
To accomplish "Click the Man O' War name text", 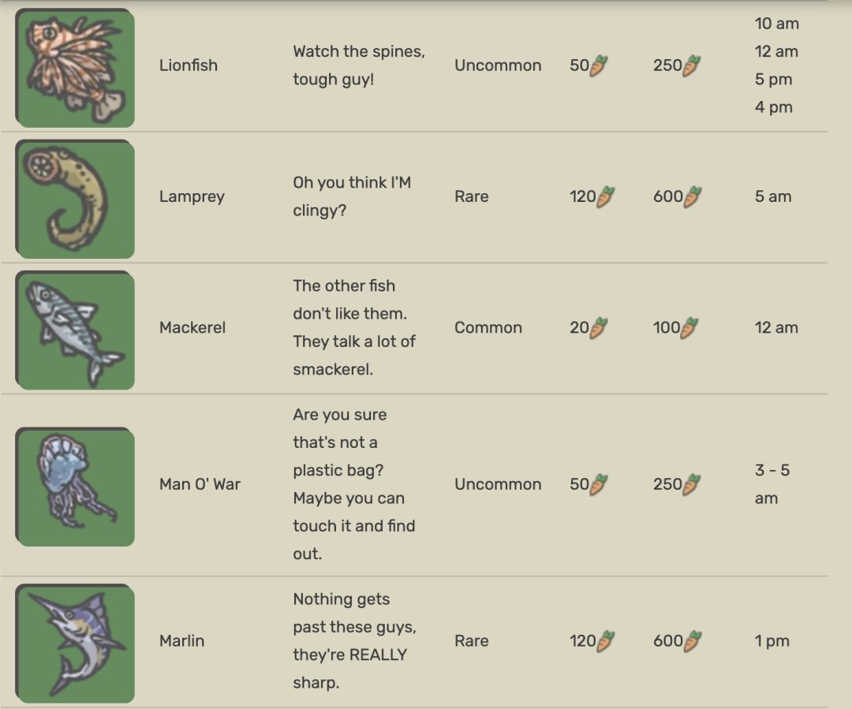I will tap(200, 484).
